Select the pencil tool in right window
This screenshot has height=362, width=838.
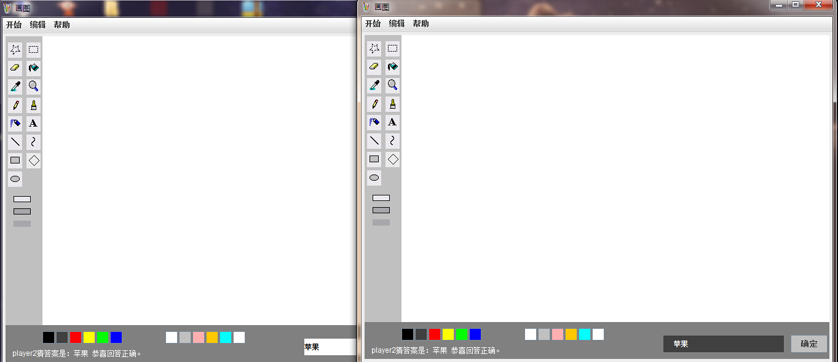374,104
